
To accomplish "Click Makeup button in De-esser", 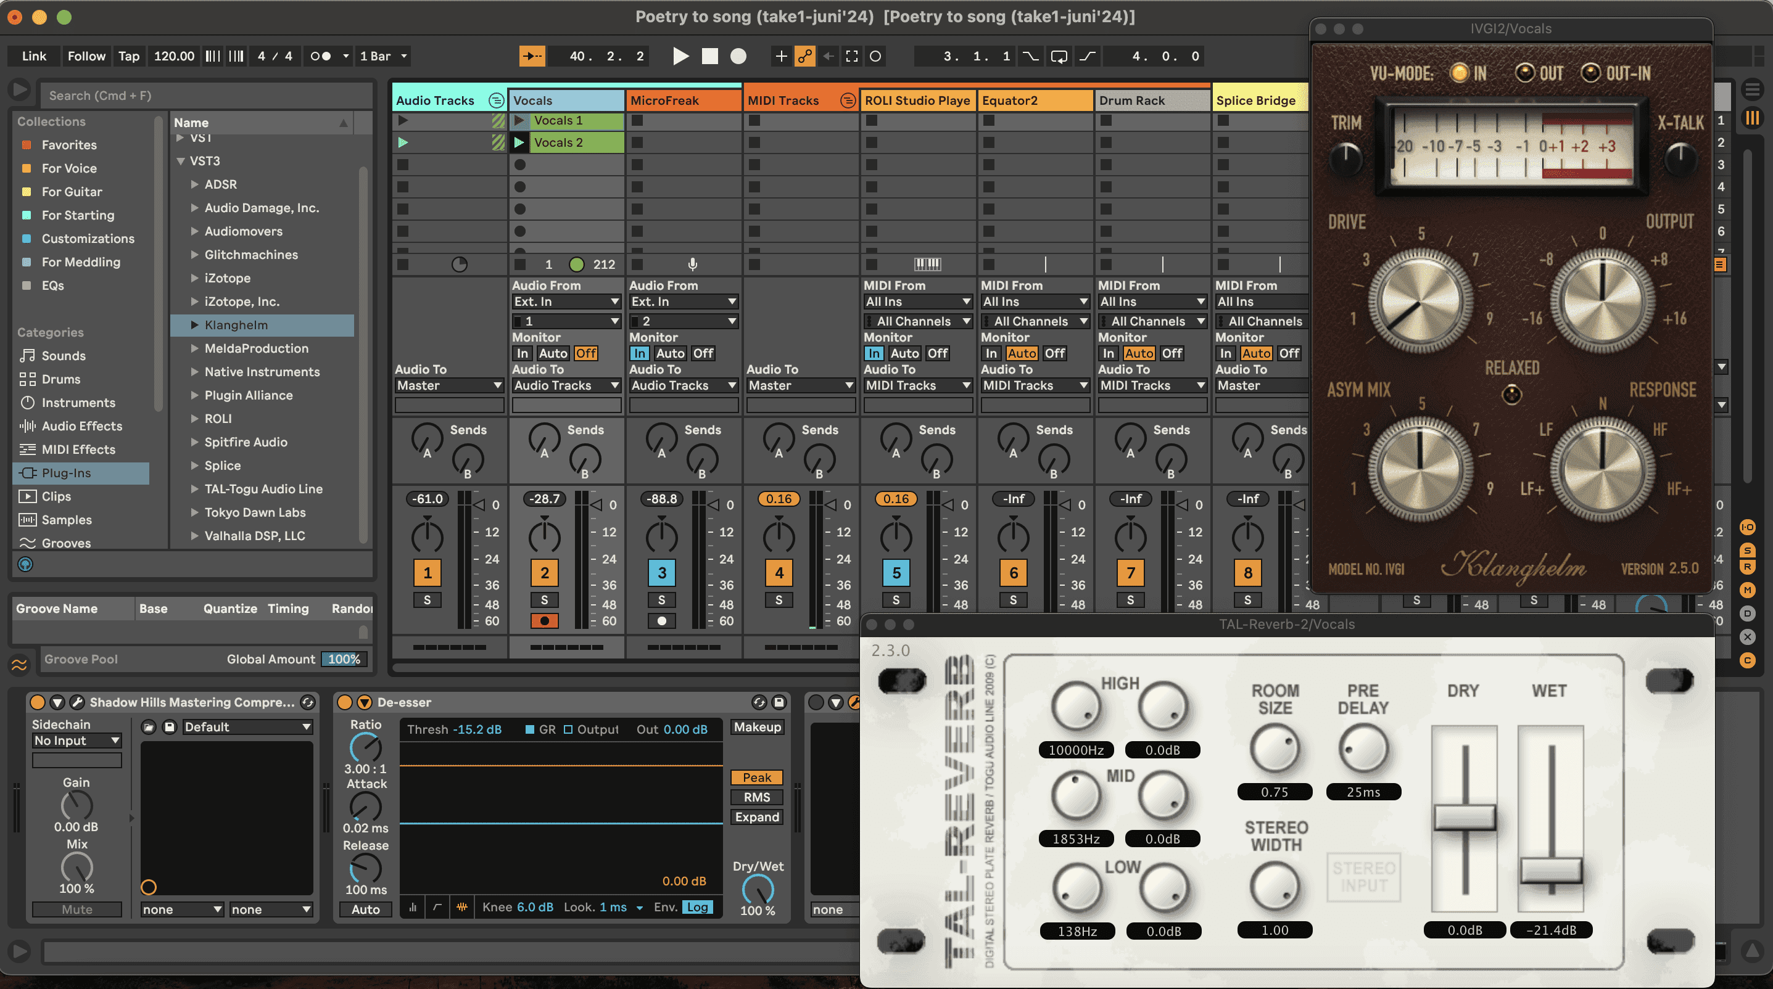I will pyautogui.click(x=757, y=727).
